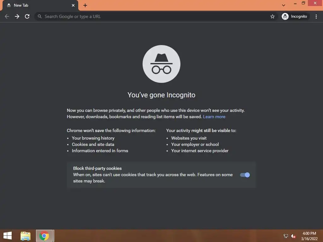This screenshot has width=323, height=242.
Task: Open the Chrome three-dot menu
Action: coord(316,16)
